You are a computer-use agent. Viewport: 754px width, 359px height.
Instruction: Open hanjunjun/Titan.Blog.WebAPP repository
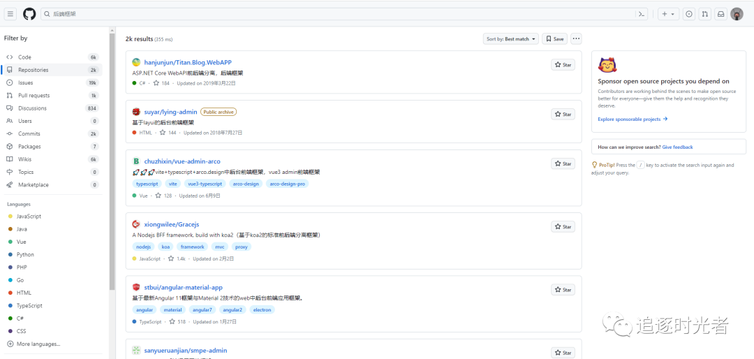click(188, 63)
